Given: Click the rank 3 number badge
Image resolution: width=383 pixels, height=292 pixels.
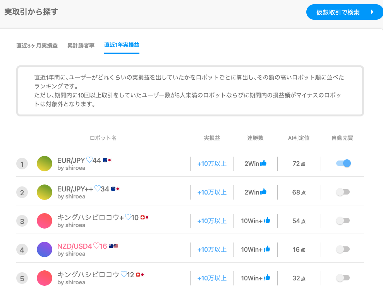Looking at the screenshot, I should pos(22,221).
